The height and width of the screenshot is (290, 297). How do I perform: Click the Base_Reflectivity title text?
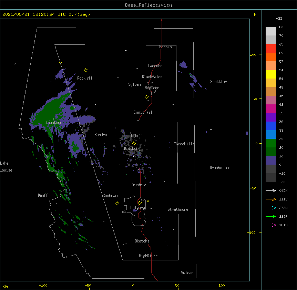(x=148, y=5)
